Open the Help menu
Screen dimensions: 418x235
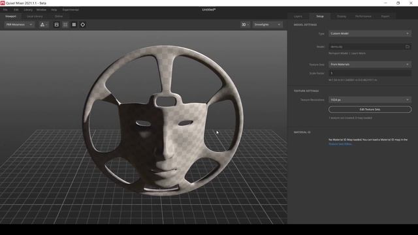(x=54, y=10)
